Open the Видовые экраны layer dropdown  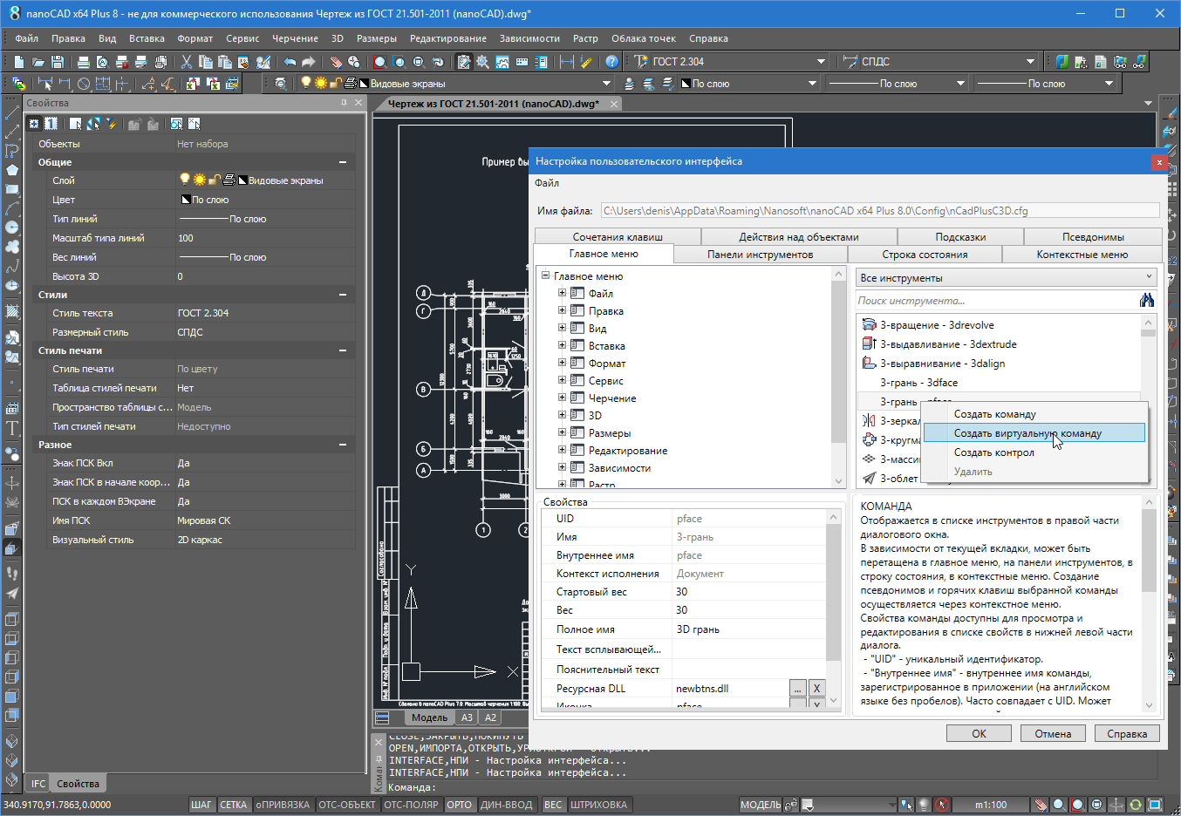tap(606, 84)
